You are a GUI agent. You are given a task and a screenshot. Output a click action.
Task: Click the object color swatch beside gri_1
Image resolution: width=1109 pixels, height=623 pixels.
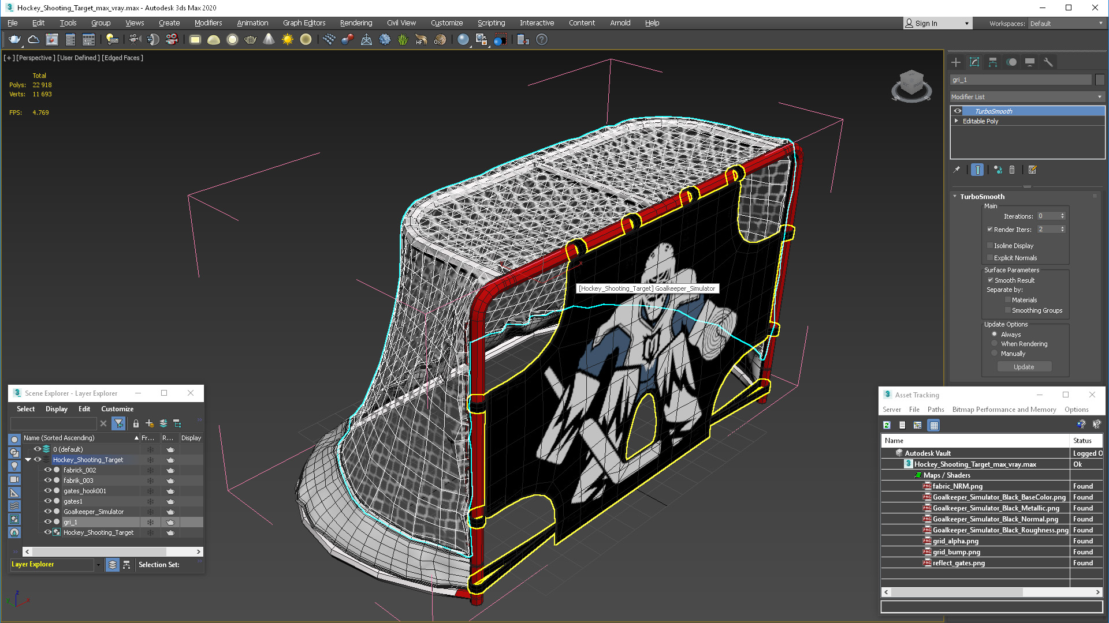pyautogui.click(x=1100, y=80)
